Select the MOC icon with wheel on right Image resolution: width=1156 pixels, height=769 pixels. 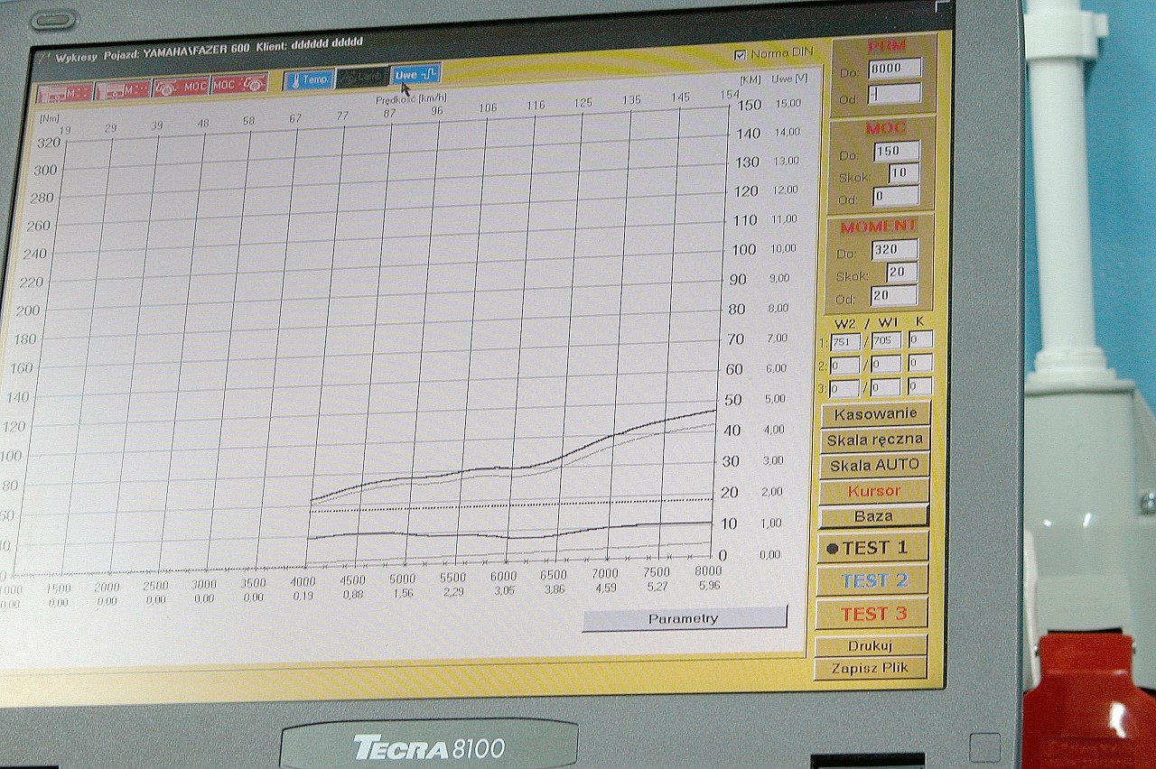coord(238,85)
